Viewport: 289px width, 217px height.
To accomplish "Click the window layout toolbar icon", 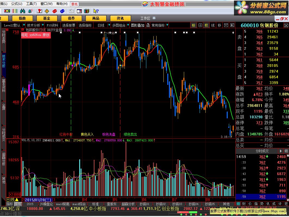I will 79,11.
